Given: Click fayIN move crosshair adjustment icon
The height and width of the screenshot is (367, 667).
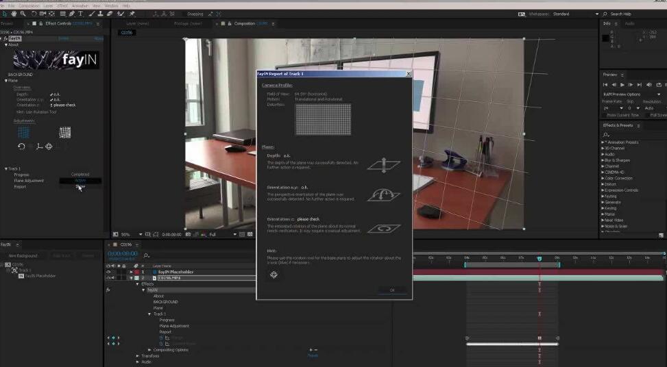Looking at the screenshot, I should pos(49,147).
